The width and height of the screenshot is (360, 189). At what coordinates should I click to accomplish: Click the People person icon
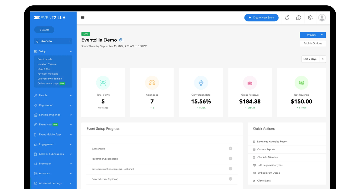coord(36,95)
